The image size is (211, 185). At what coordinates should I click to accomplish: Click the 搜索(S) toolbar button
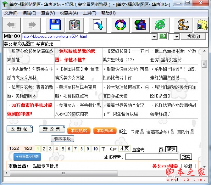(194, 37)
